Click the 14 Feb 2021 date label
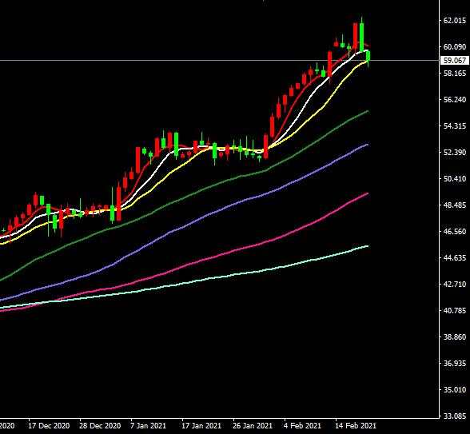 (x=355, y=425)
